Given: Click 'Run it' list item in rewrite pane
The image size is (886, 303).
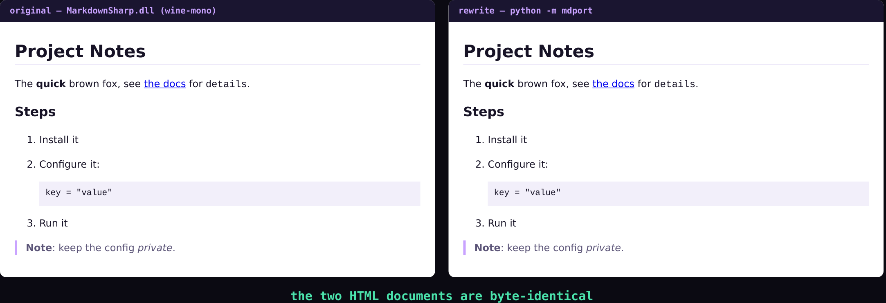Looking at the screenshot, I should pos(502,223).
